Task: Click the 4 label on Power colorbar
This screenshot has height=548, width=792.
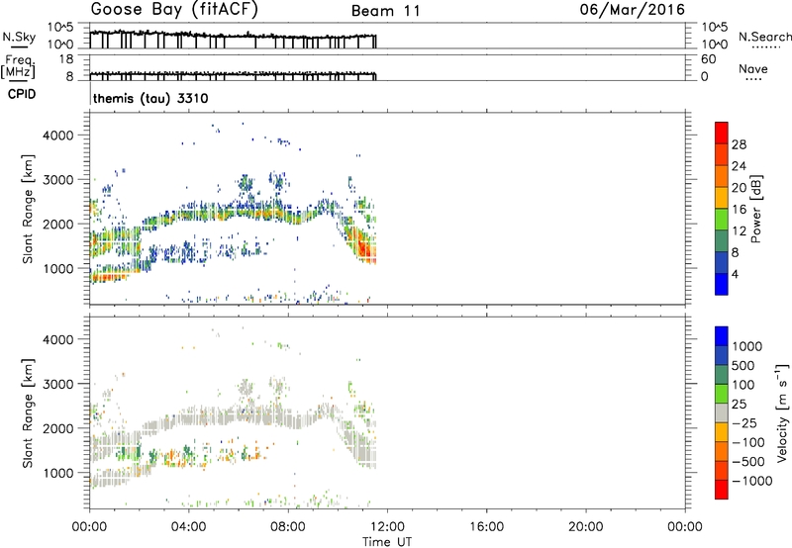Action: (x=735, y=275)
